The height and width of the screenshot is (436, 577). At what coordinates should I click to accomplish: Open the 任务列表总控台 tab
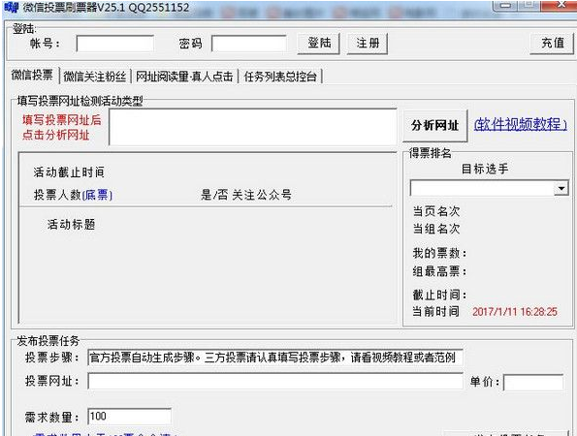click(280, 77)
